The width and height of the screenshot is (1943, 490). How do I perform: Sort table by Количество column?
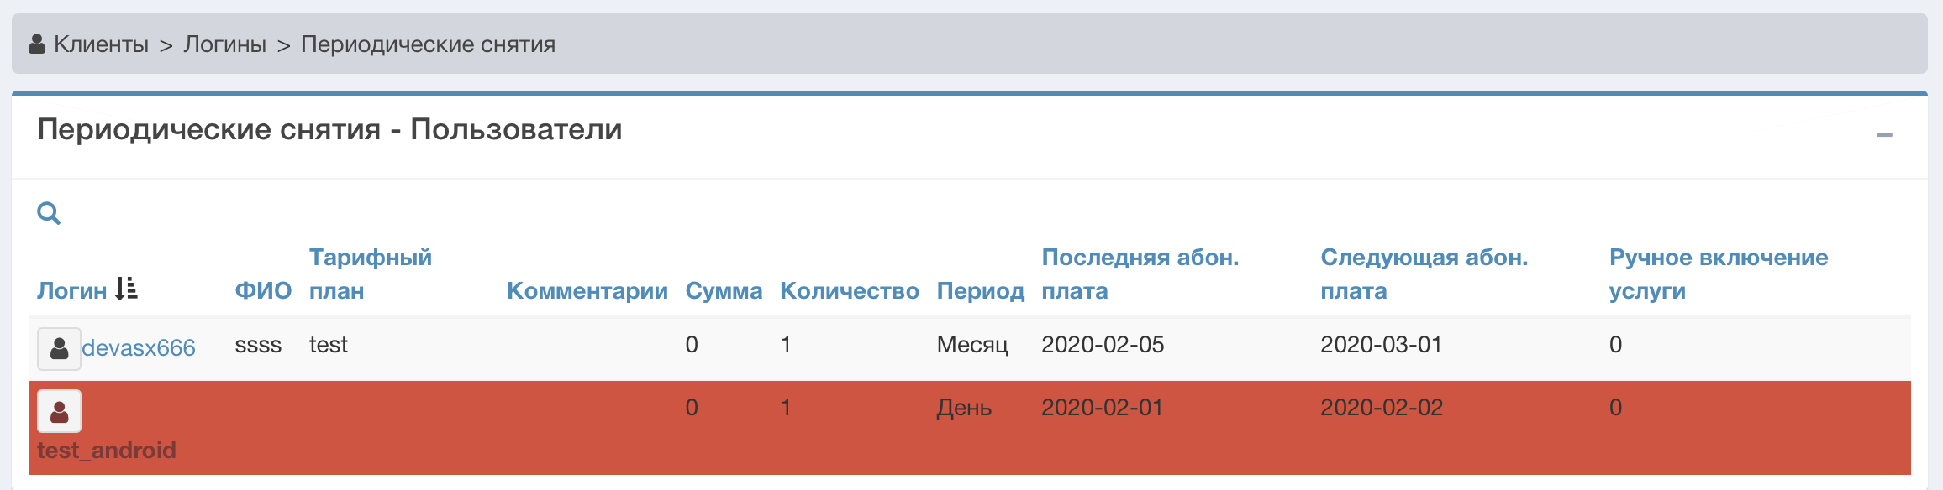click(x=849, y=290)
